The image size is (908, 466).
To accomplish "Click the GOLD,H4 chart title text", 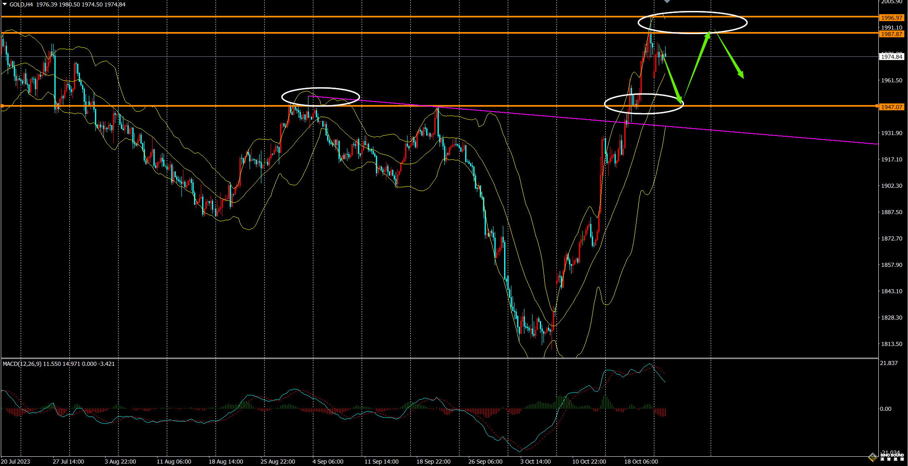I will tap(21, 4).
